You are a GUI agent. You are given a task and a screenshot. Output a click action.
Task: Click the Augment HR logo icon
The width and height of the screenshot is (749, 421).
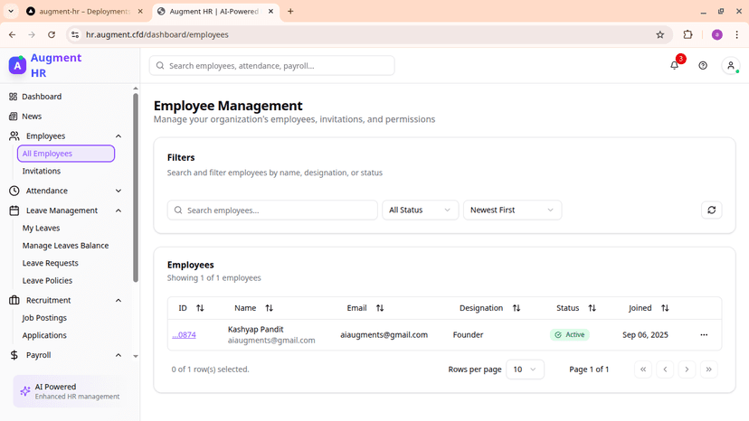[17, 65]
